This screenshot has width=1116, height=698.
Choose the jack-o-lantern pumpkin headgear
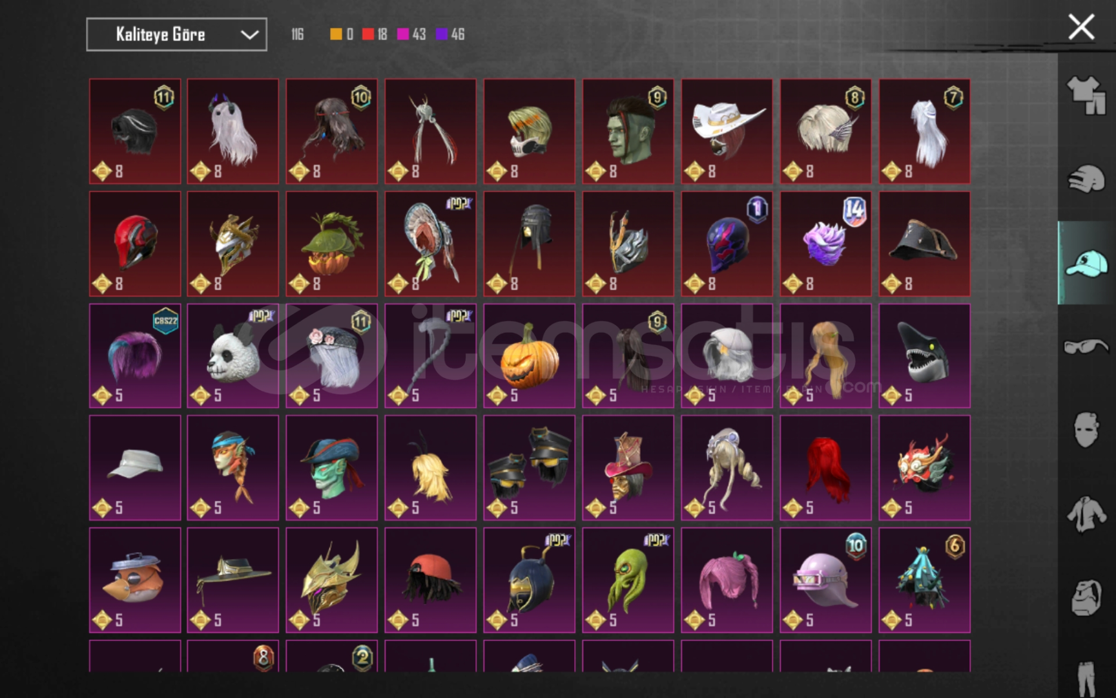pyautogui.click(x=529, y=356)
